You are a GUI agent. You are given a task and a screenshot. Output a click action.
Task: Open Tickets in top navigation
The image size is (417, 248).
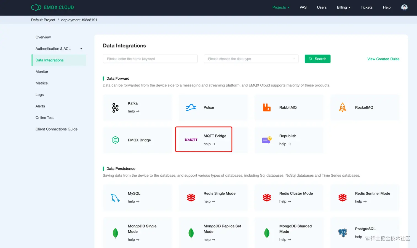click(367, 7)
